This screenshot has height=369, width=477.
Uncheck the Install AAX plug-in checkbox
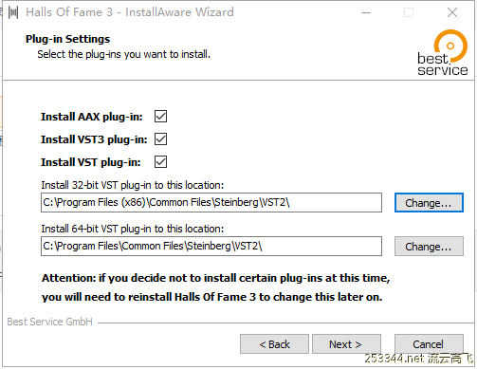click(x=160, y=117)
